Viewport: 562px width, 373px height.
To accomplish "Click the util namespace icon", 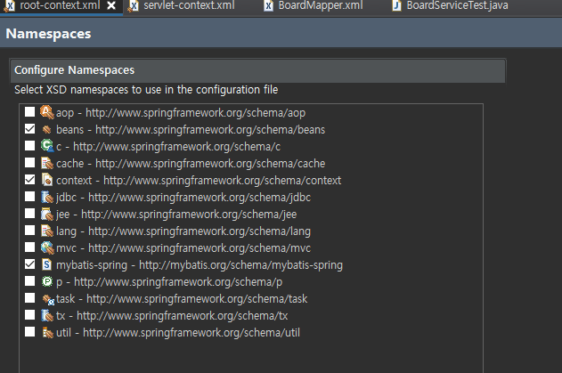I will click(x=48, y=333).
